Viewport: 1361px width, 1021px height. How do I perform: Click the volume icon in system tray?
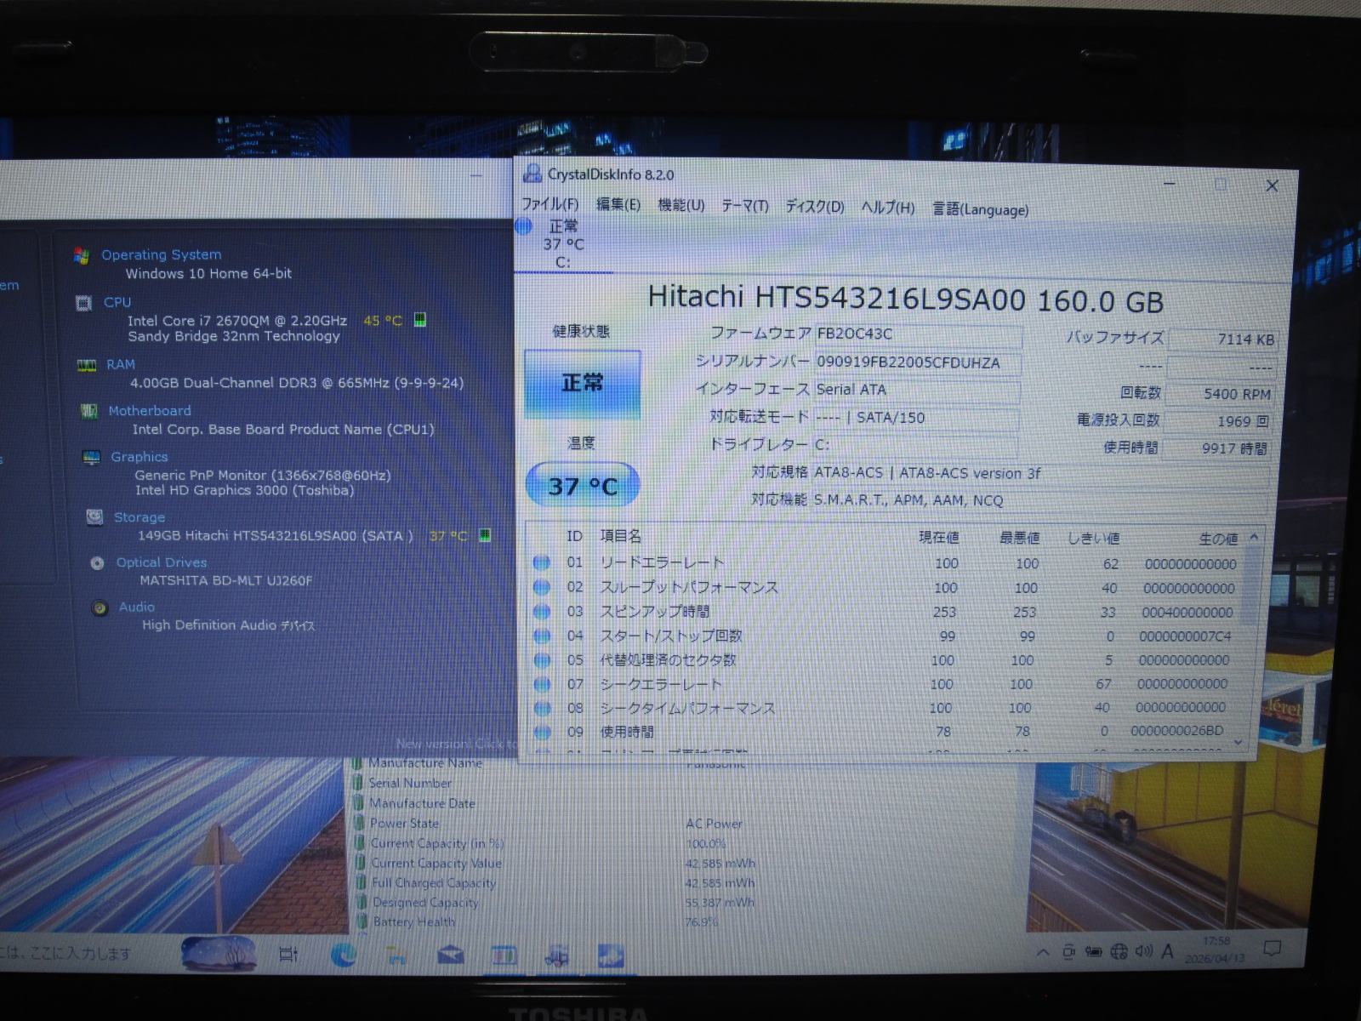click(x=1143, y=951)
